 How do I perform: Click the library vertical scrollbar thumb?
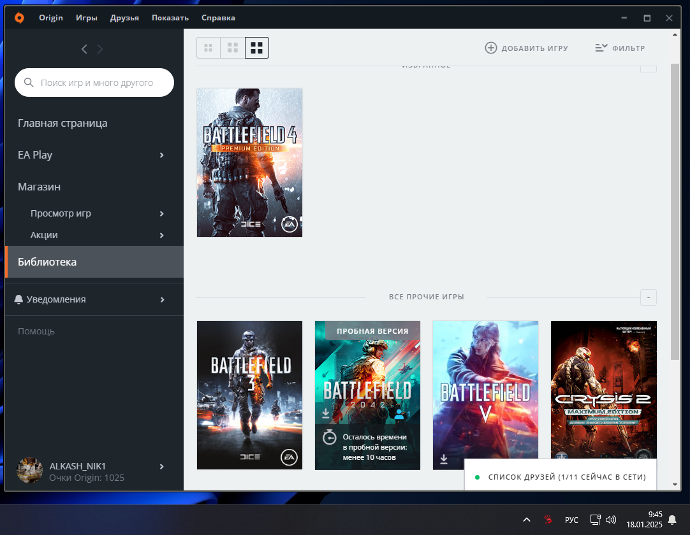(x=675, y=212)
